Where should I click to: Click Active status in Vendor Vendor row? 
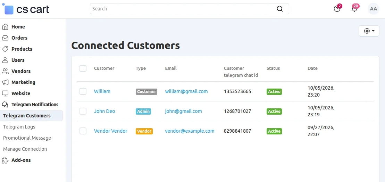pos(274,131)
